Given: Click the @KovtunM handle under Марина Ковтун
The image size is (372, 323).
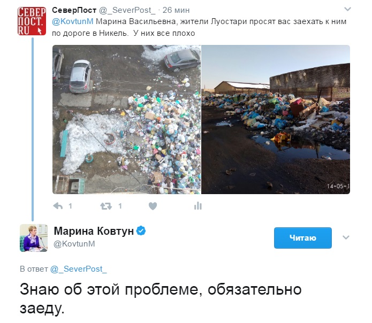Looking at the screenshot, I should [x=74, y=244].
